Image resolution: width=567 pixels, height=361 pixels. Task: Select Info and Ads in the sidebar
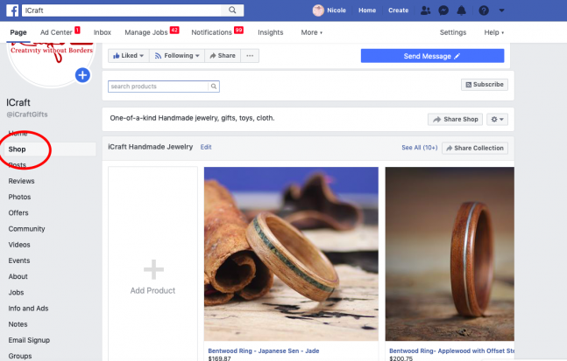coord(28,309)
